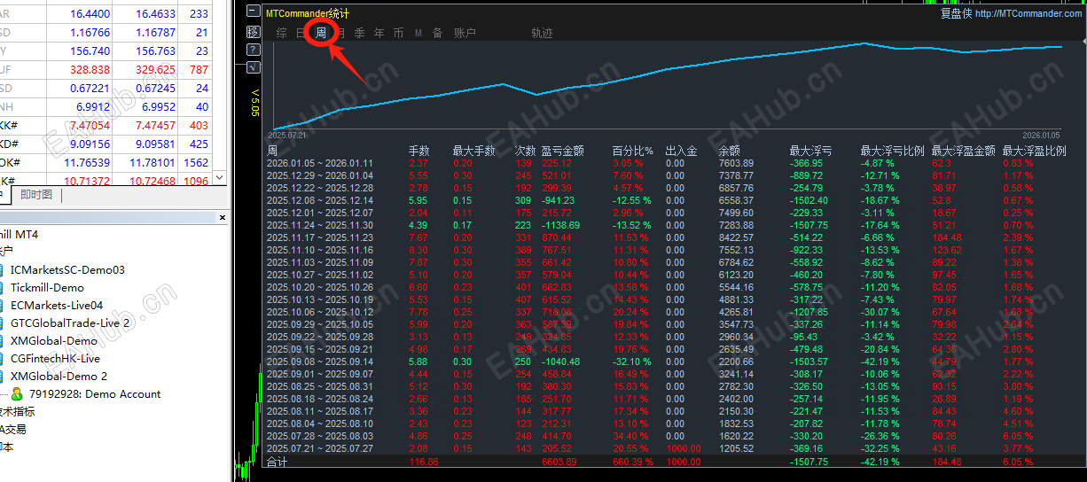Click Market Watch ask price 329.625
Image resolution: width=1087 pixels, height=482 pixels.
pyautogui.click(x=155, y=69)
